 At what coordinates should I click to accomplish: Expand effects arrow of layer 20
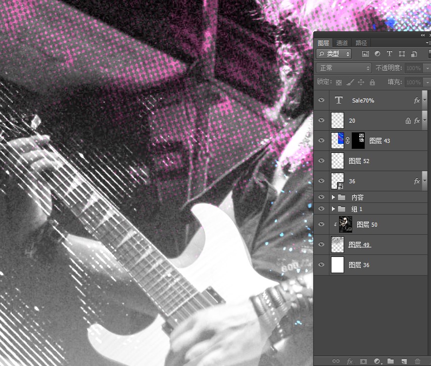[x=424, y=121]
